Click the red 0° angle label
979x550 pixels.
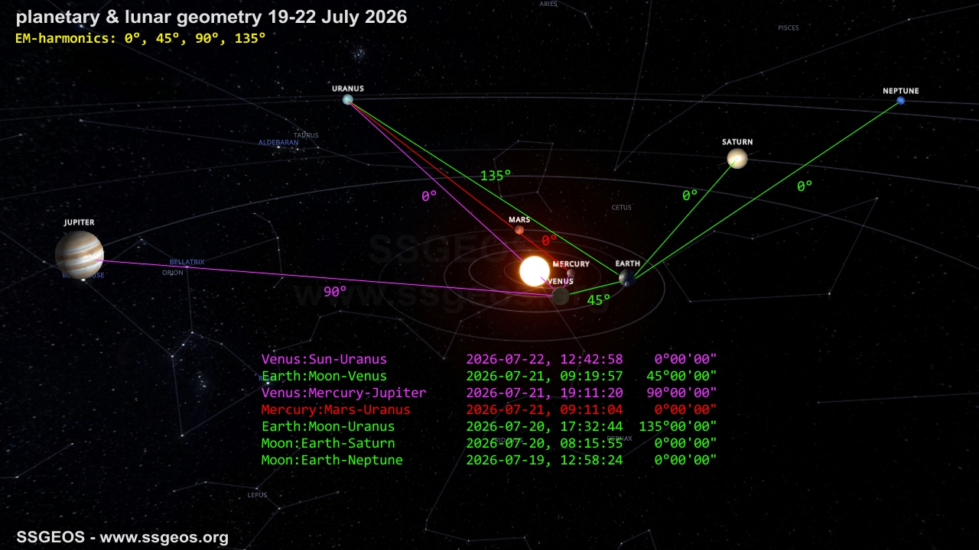[549, 240]
